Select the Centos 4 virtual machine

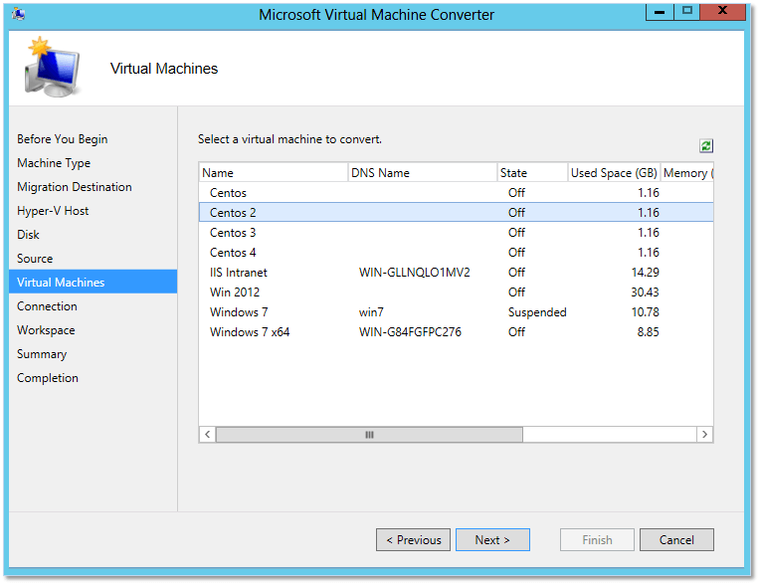point(456,253)
